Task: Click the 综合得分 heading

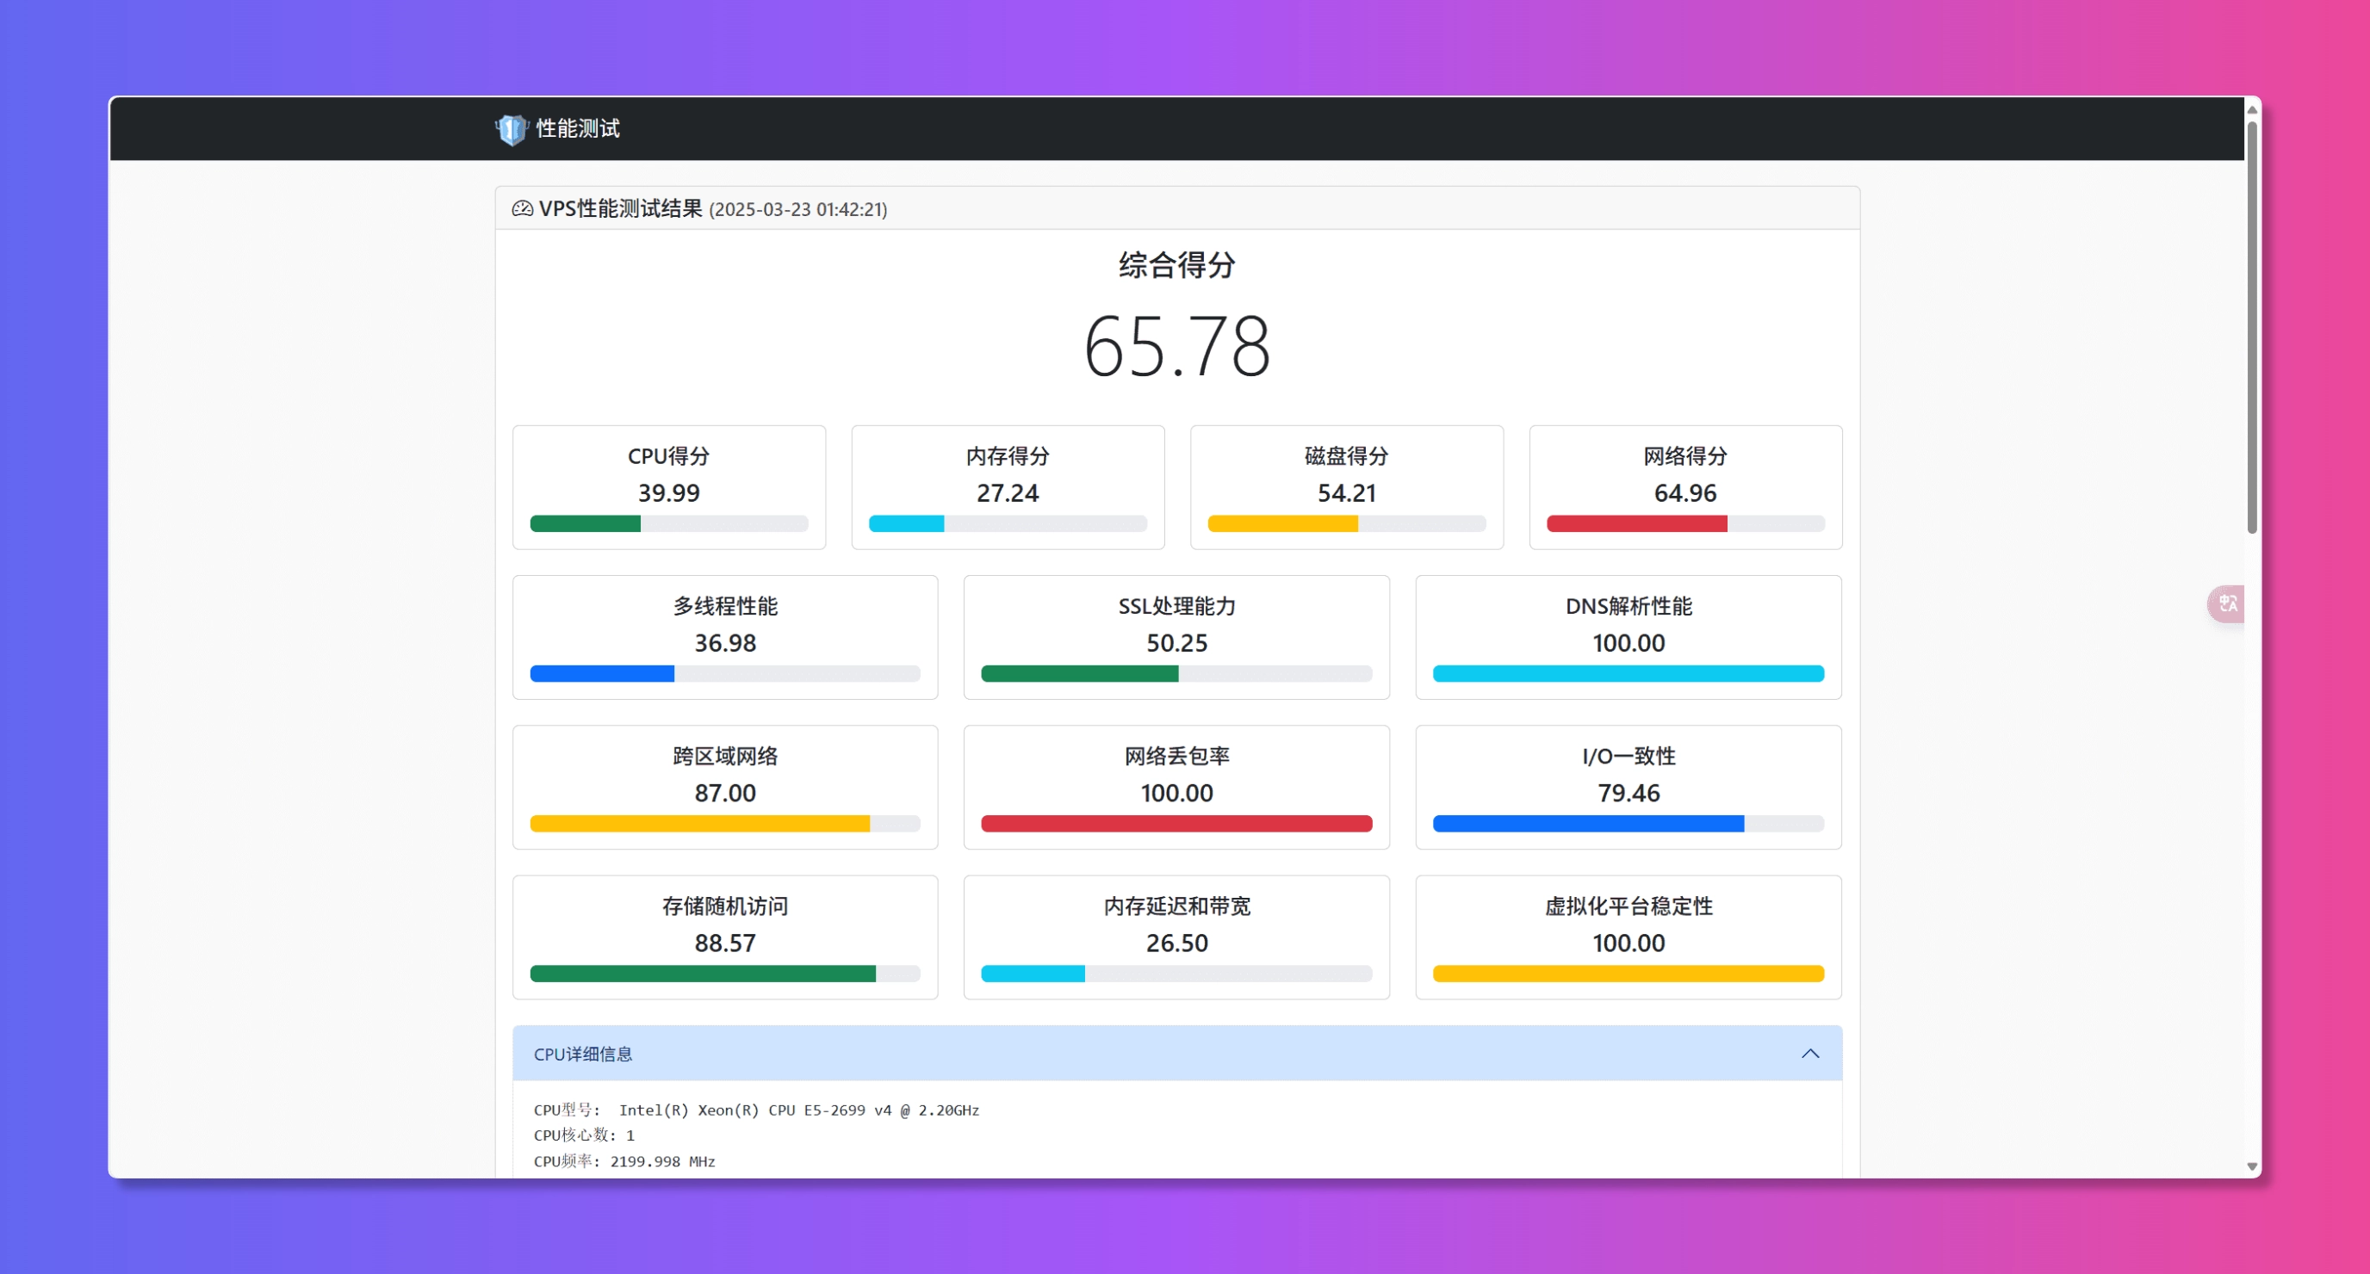Action: tap(1176, 265)
